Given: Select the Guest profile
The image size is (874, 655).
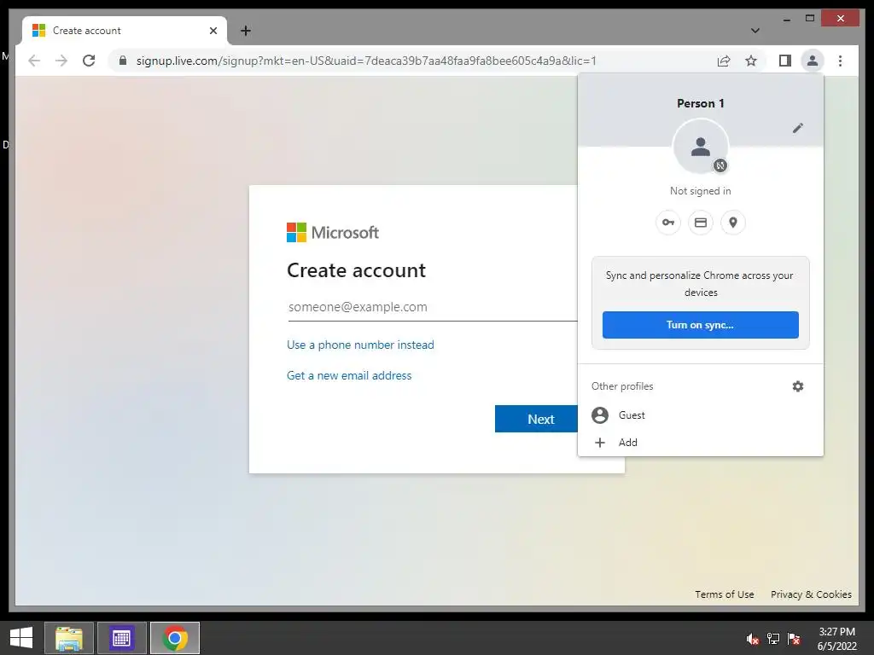Looking at the screenshot, I should coord(701,415).
